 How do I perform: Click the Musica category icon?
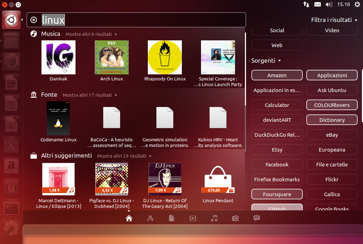(x=34, y=34)
